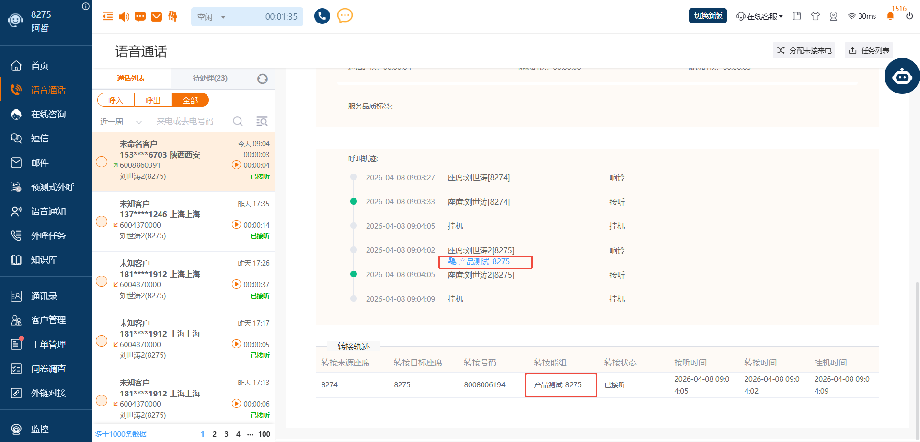Choose the 呼入 filter option
The image size is (920, 442).
(x=115, y=100)
